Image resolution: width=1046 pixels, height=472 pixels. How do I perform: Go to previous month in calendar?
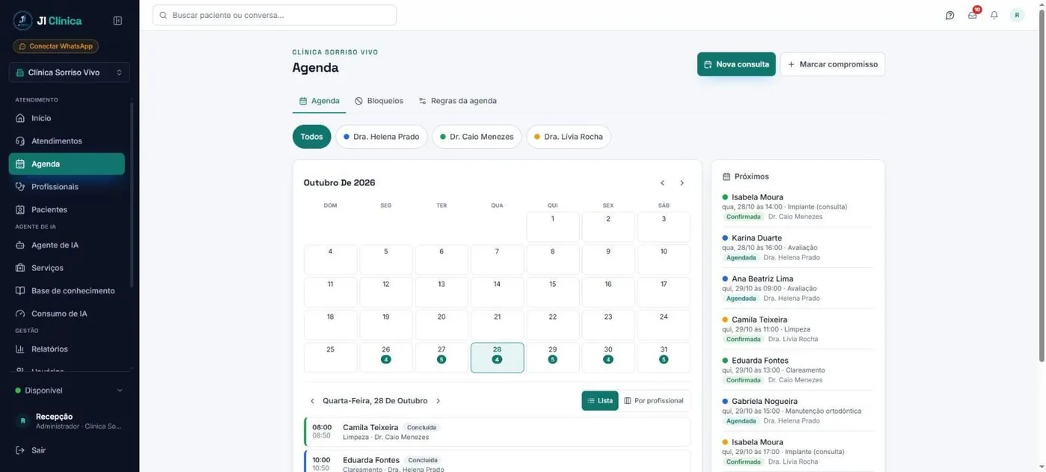pos(662,183)
